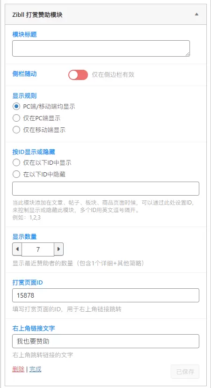The height and width of the screenshot is (388, 211).
Task: Decrease 显示数量 with the left arrow
Action: [17, 249]
